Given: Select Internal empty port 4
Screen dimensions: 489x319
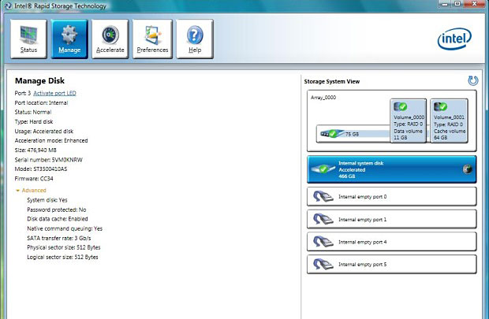Looking at the screenshot, I should pyautogui.click(x=392, y=242).
